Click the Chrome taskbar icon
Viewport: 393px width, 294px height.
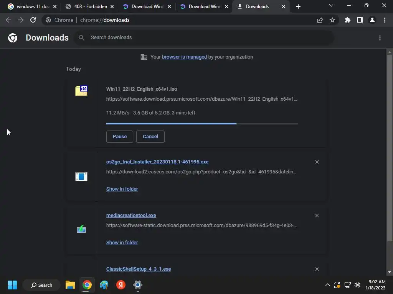click(x=87, y=285)
